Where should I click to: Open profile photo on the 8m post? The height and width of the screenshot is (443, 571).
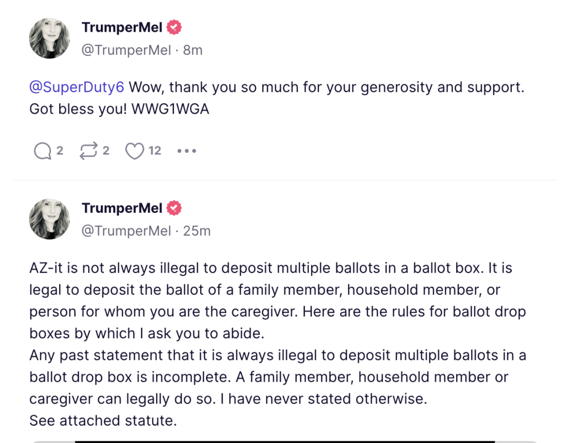(x=50, y=38)
